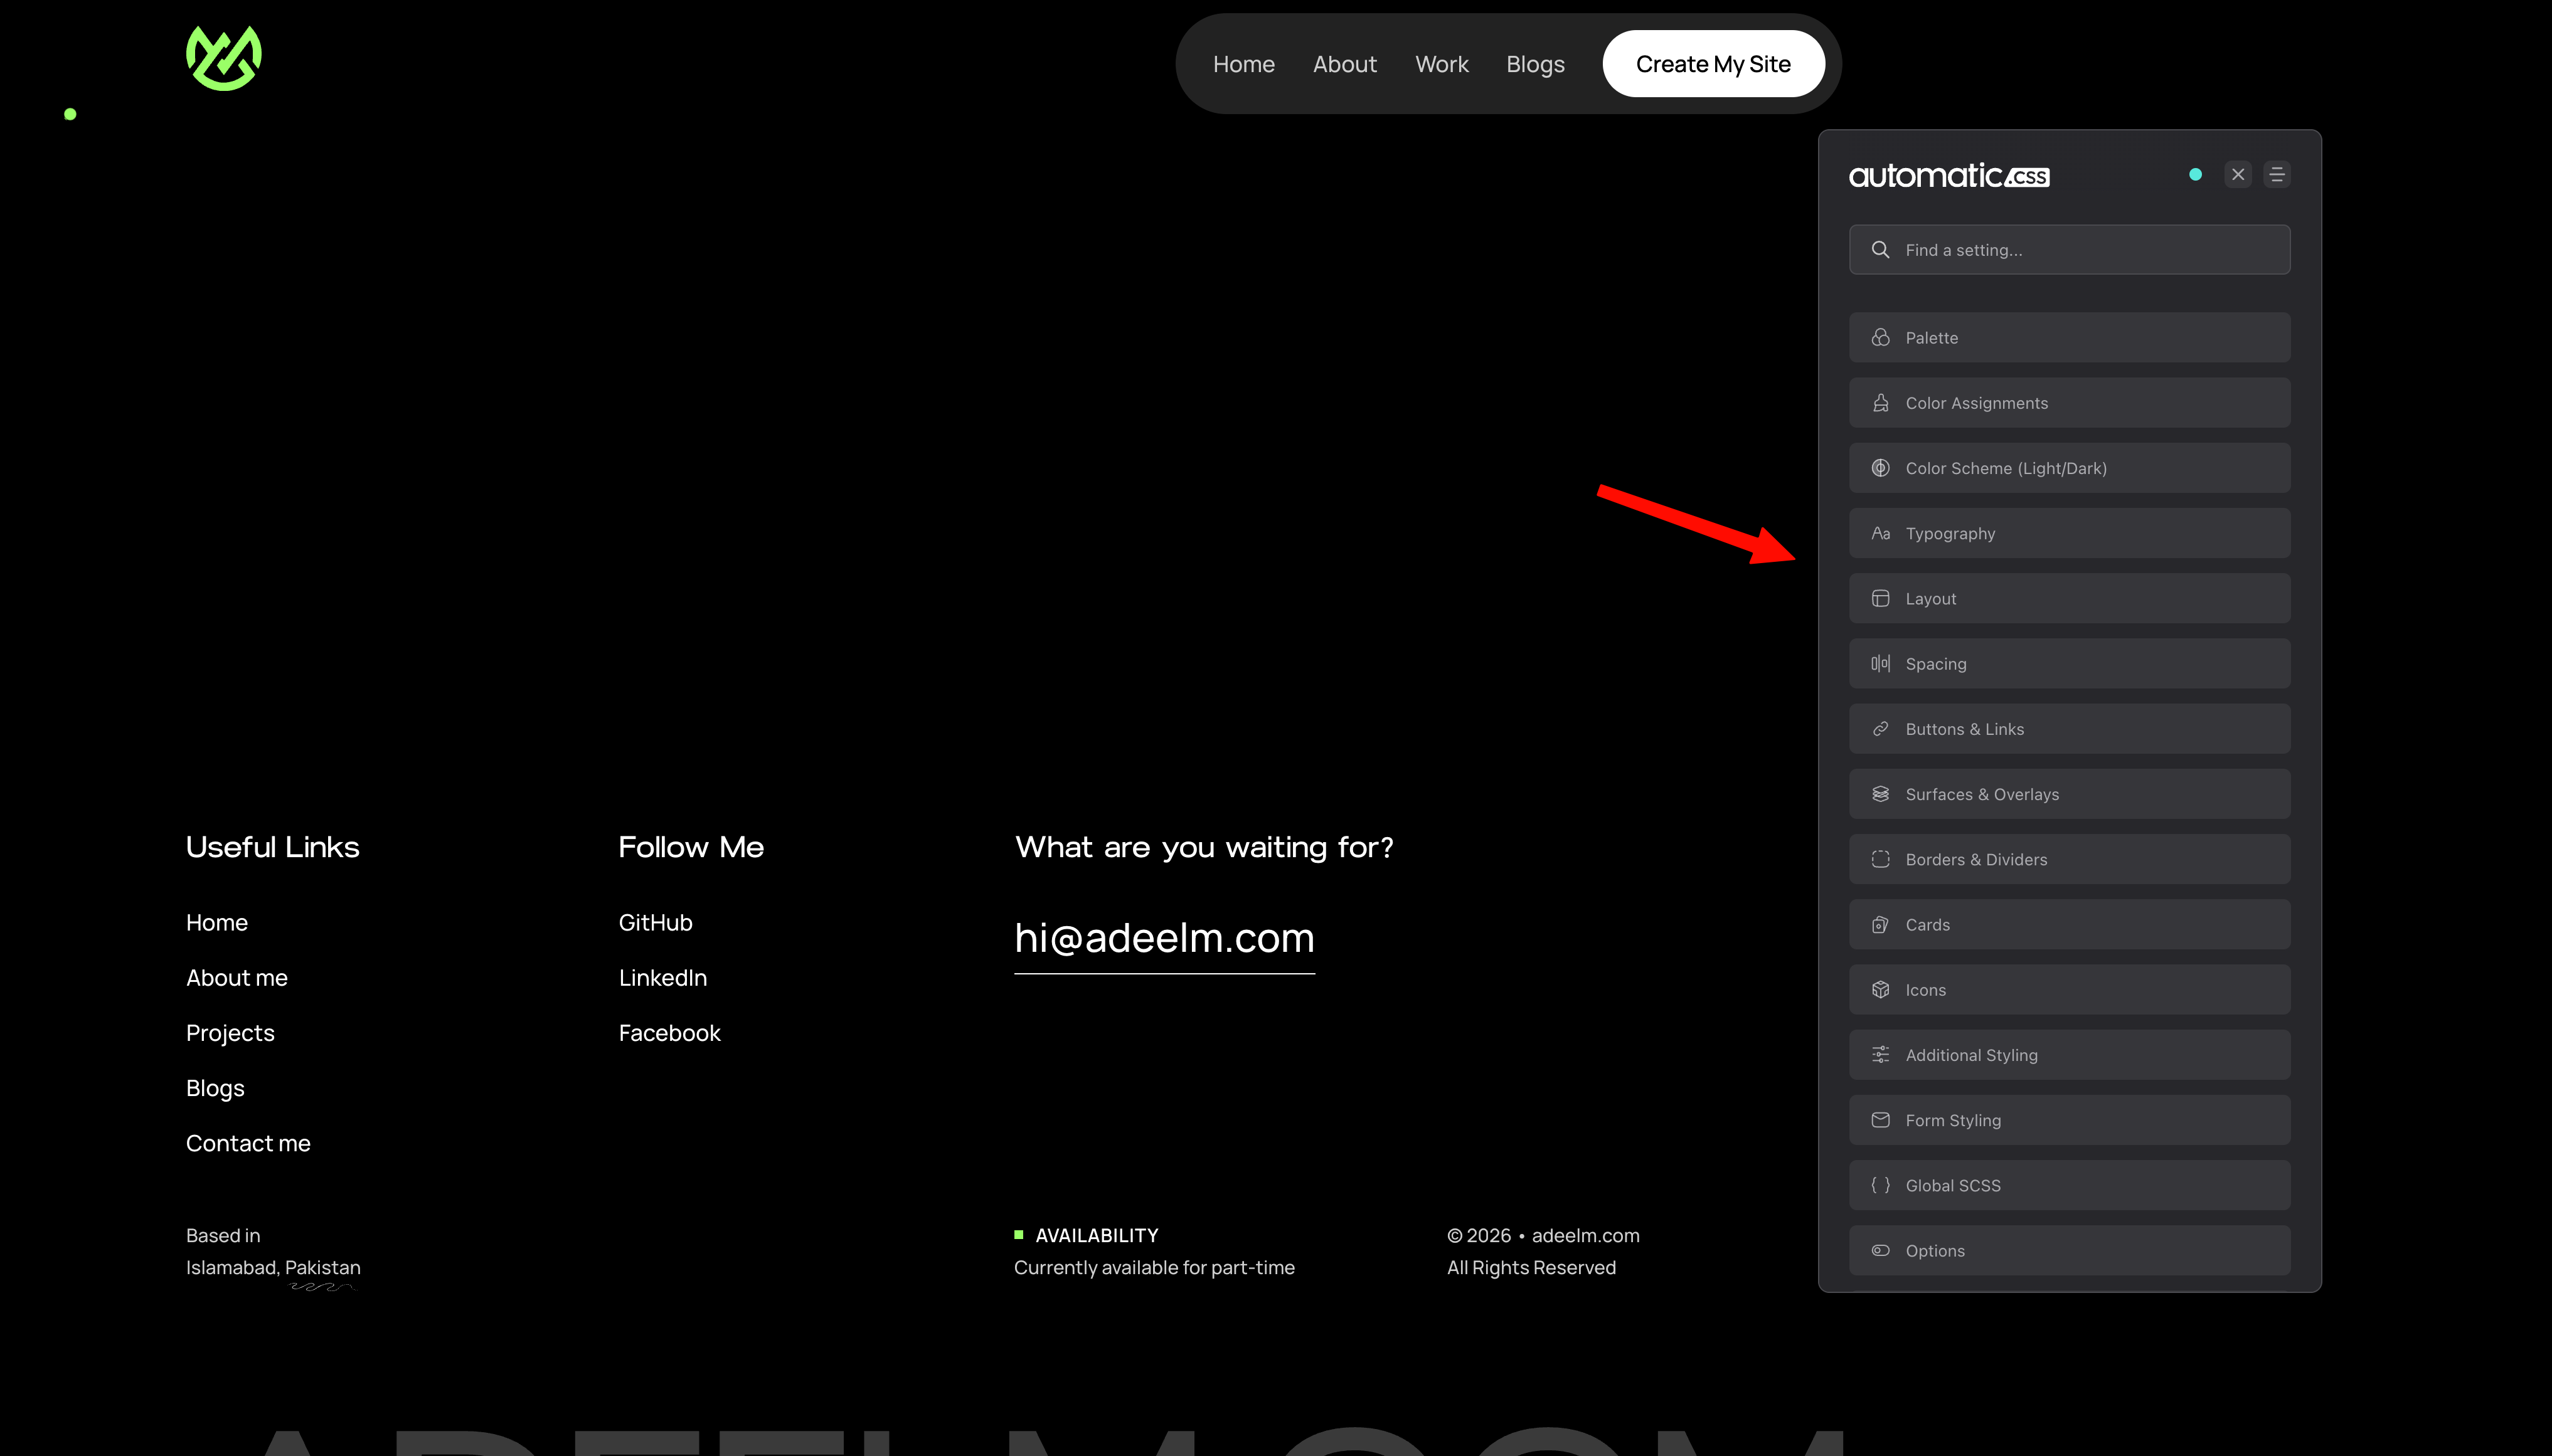Expand the Borders & Dividers section

(2069, 860)
